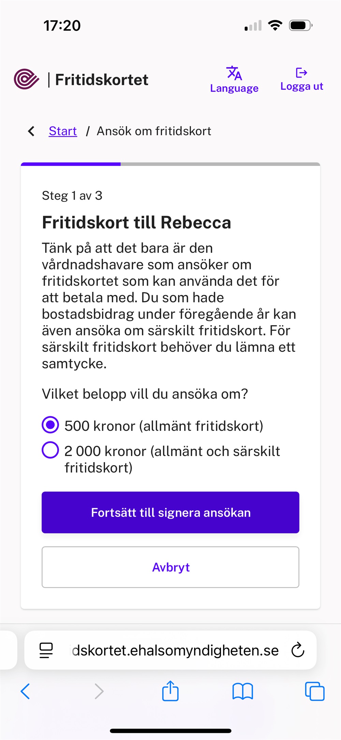The height and width of the screenshot is (740, 341).
Task: Tap the Fritidskortet site title
Action: tap(102, 80)
